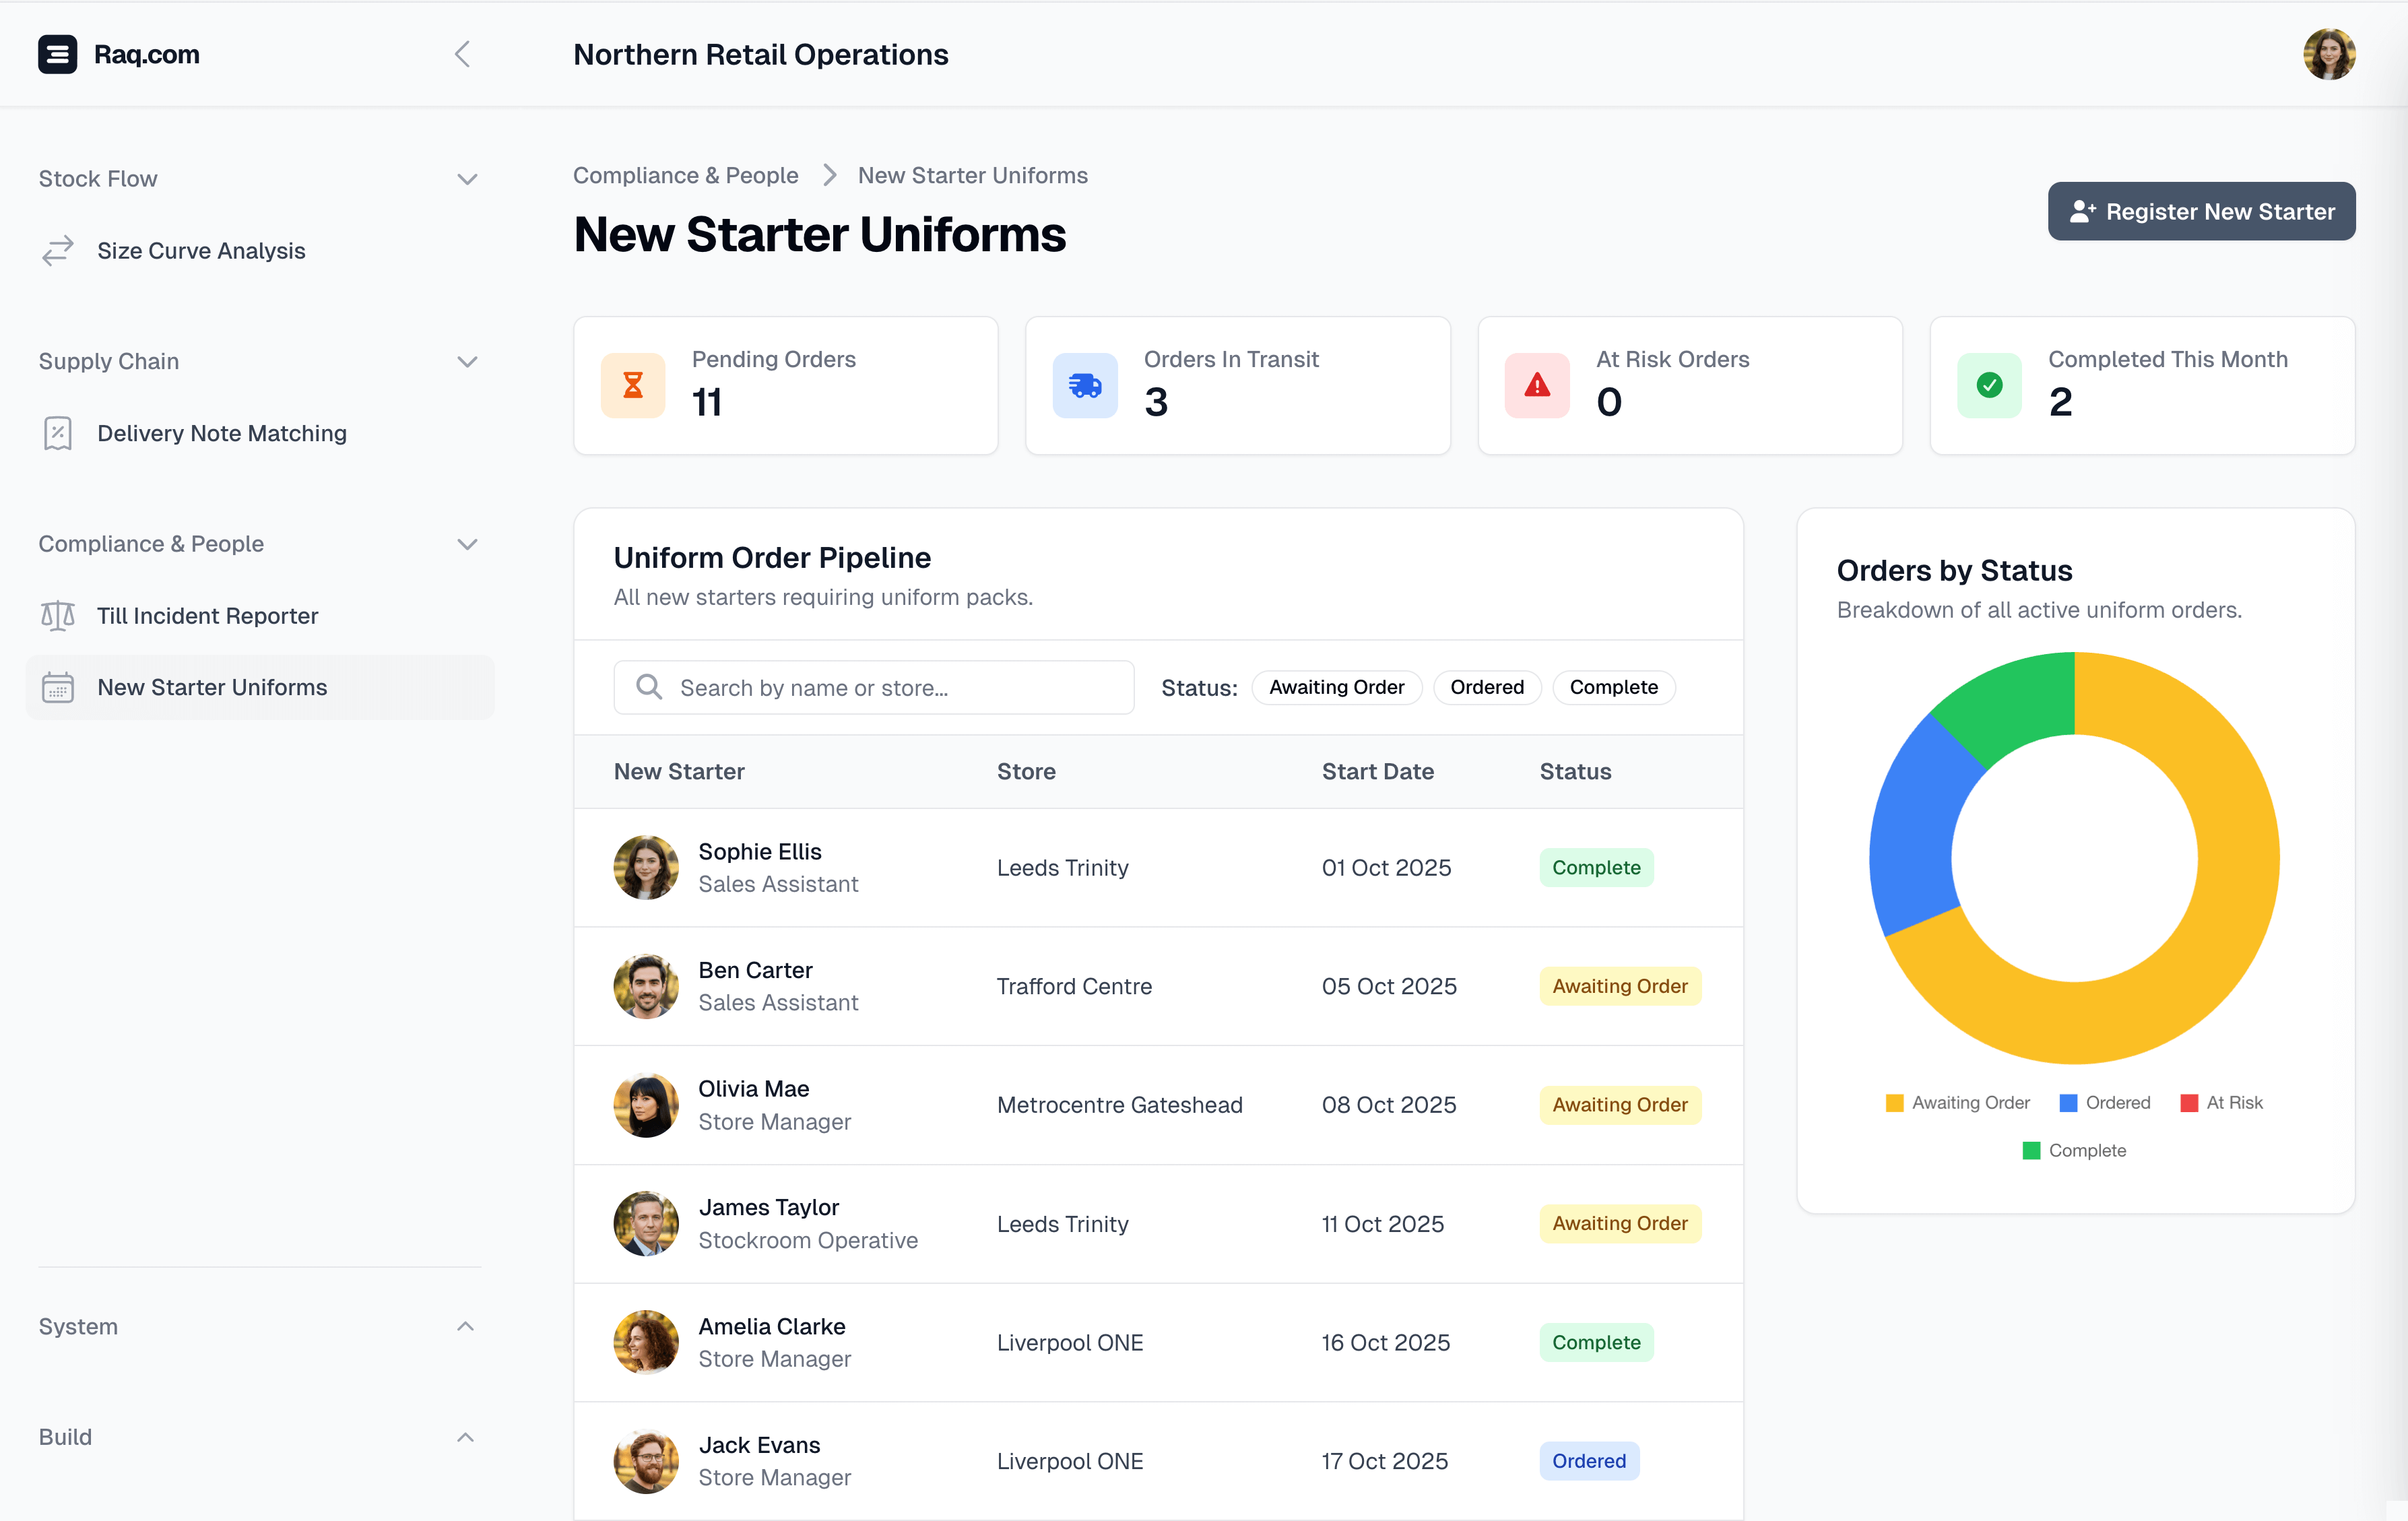
Task: Click the Size Curve Analysis arrows icon
Action: coord(58,250)
